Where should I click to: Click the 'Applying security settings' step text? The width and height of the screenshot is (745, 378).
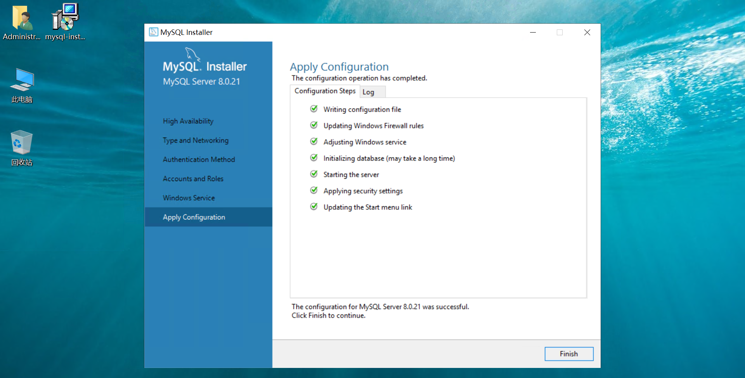point(363,191)
